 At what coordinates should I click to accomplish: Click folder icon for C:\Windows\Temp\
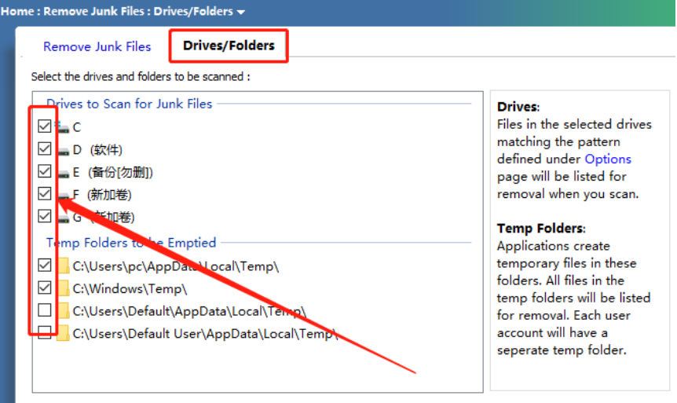63,288
